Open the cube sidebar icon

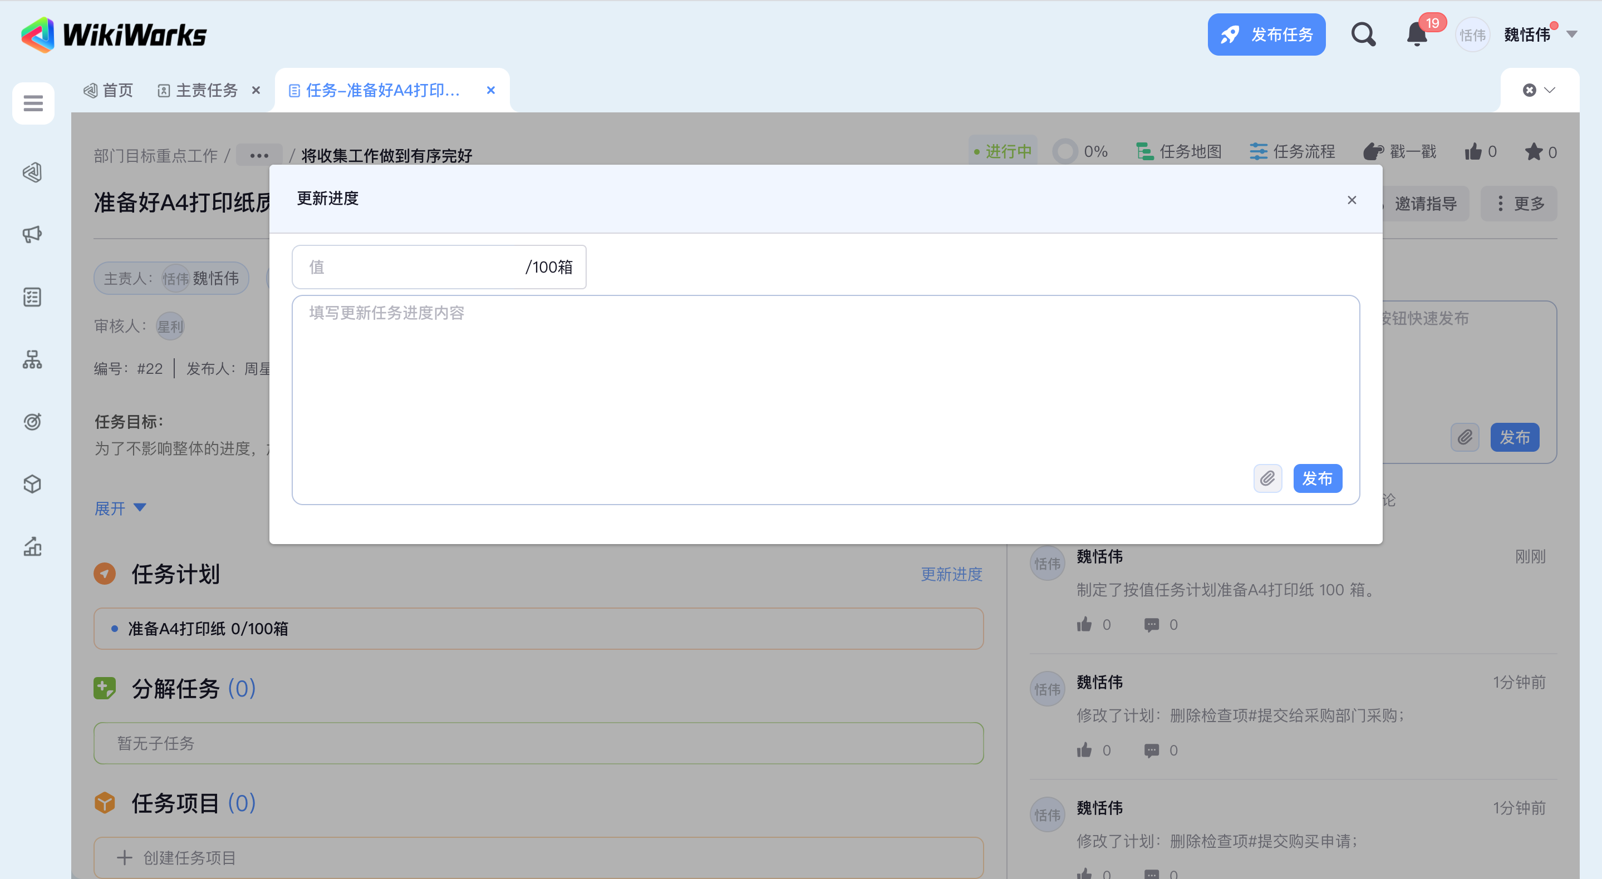[32, 483]
